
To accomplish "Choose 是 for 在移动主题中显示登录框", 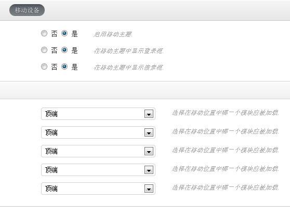I will pyautogui.click(x=64, y=50).
